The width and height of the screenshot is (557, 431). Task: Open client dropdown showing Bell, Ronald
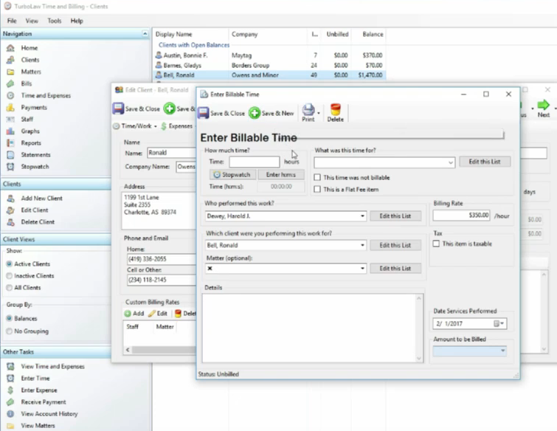(362, 245)
